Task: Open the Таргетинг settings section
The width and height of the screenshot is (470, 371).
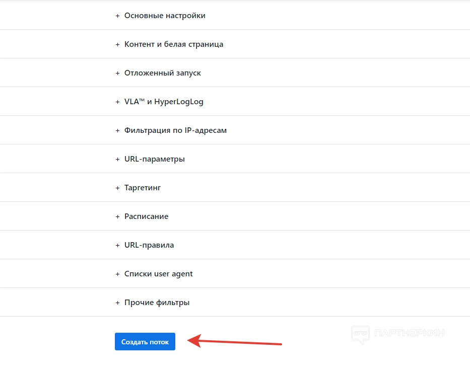Action: pos(143,188)
